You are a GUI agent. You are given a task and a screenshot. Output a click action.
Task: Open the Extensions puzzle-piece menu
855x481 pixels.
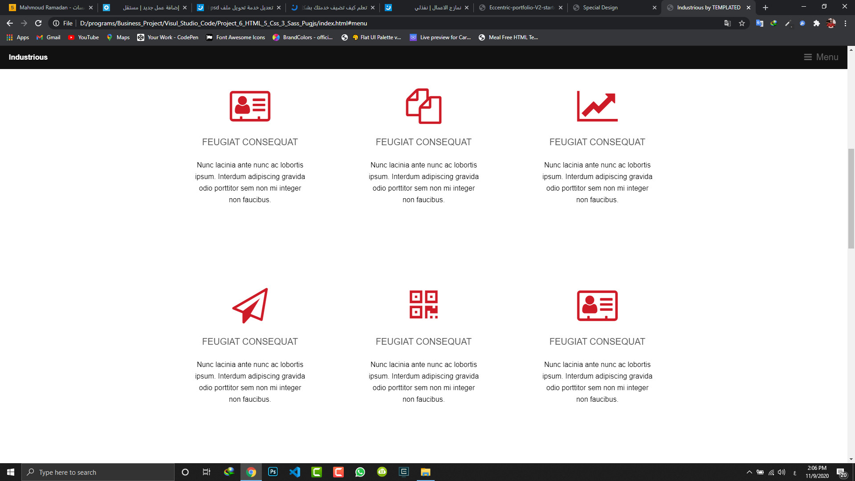point(817,23)
